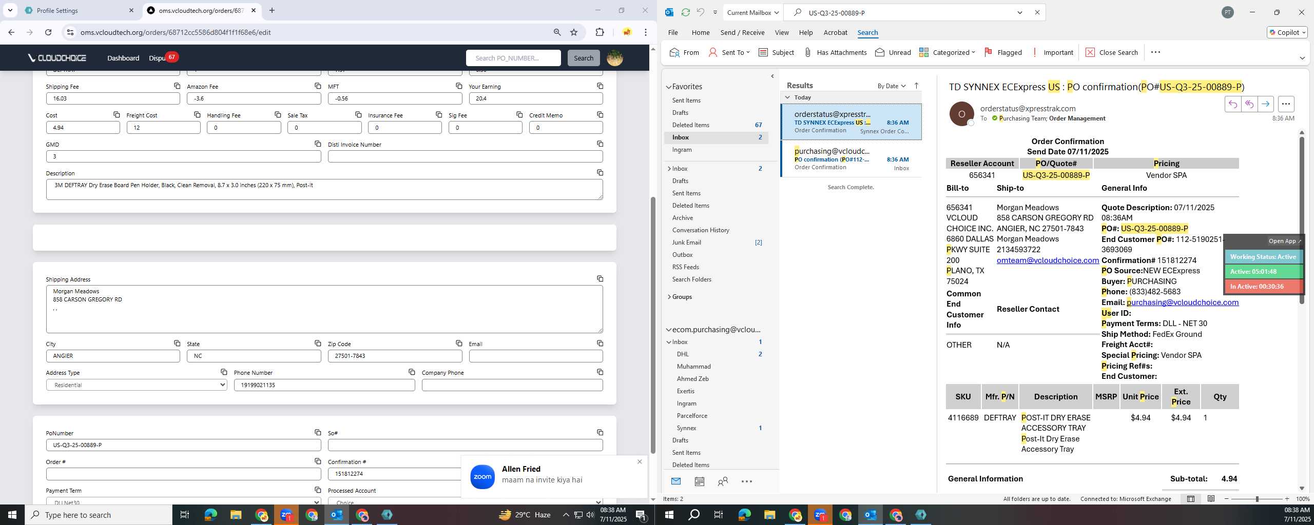Copy the Shipping Fee value
Screen dimensions: 1314x525
tap(177, 86)
